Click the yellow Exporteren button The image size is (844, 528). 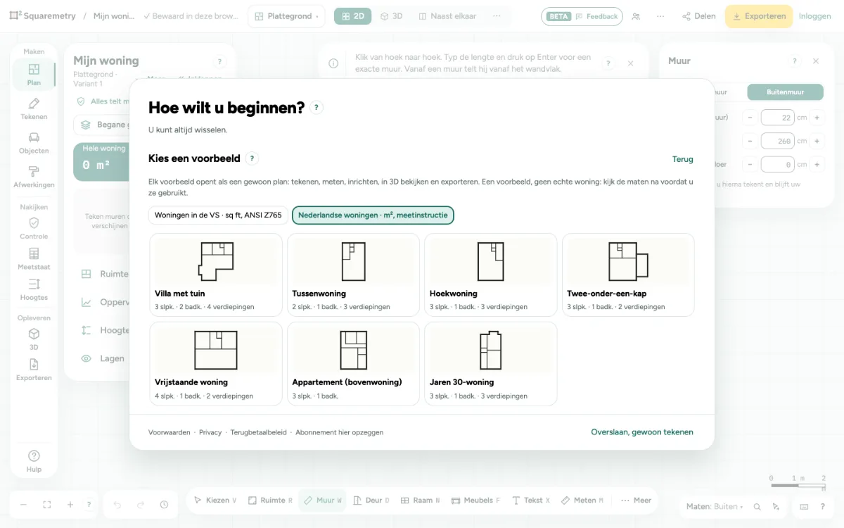tap(759, 16)
